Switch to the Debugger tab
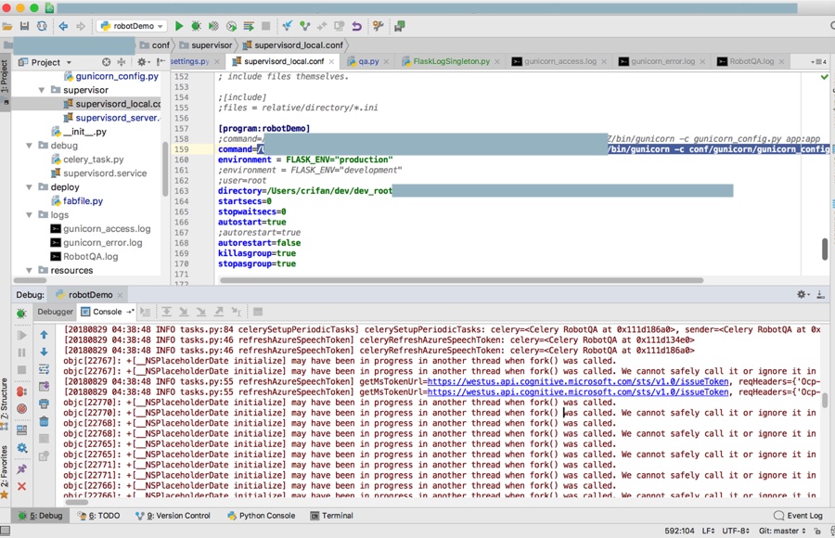 pyautogui.click(x=55, y=312)
